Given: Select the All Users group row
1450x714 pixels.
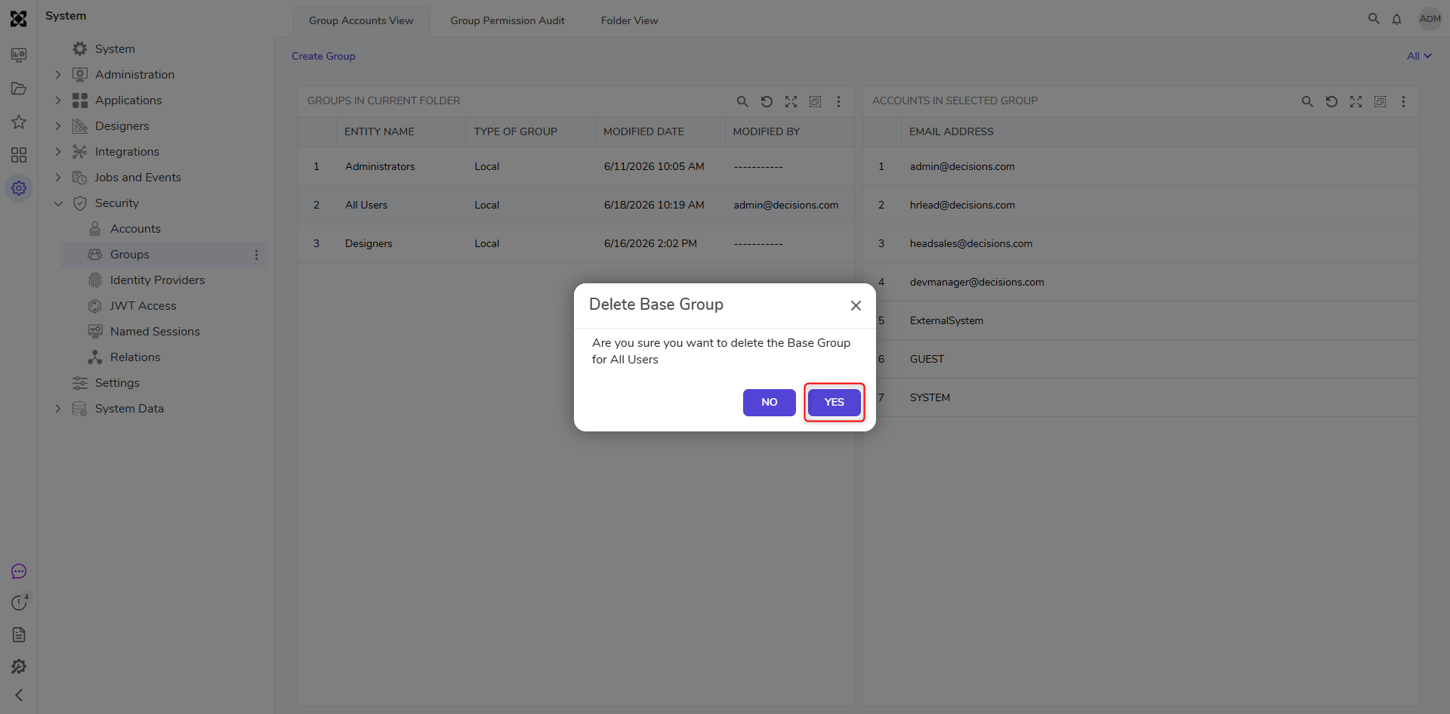Looking at the screenshot, I should tap(575, 205).
